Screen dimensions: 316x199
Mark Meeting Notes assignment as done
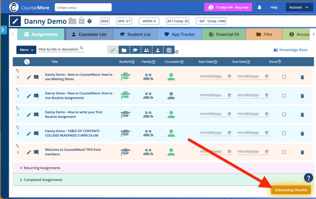(x=284, y=77)
